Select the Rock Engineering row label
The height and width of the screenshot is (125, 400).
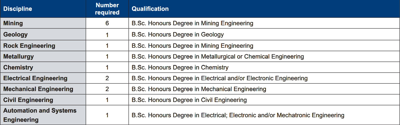click(x=29, y=46)
